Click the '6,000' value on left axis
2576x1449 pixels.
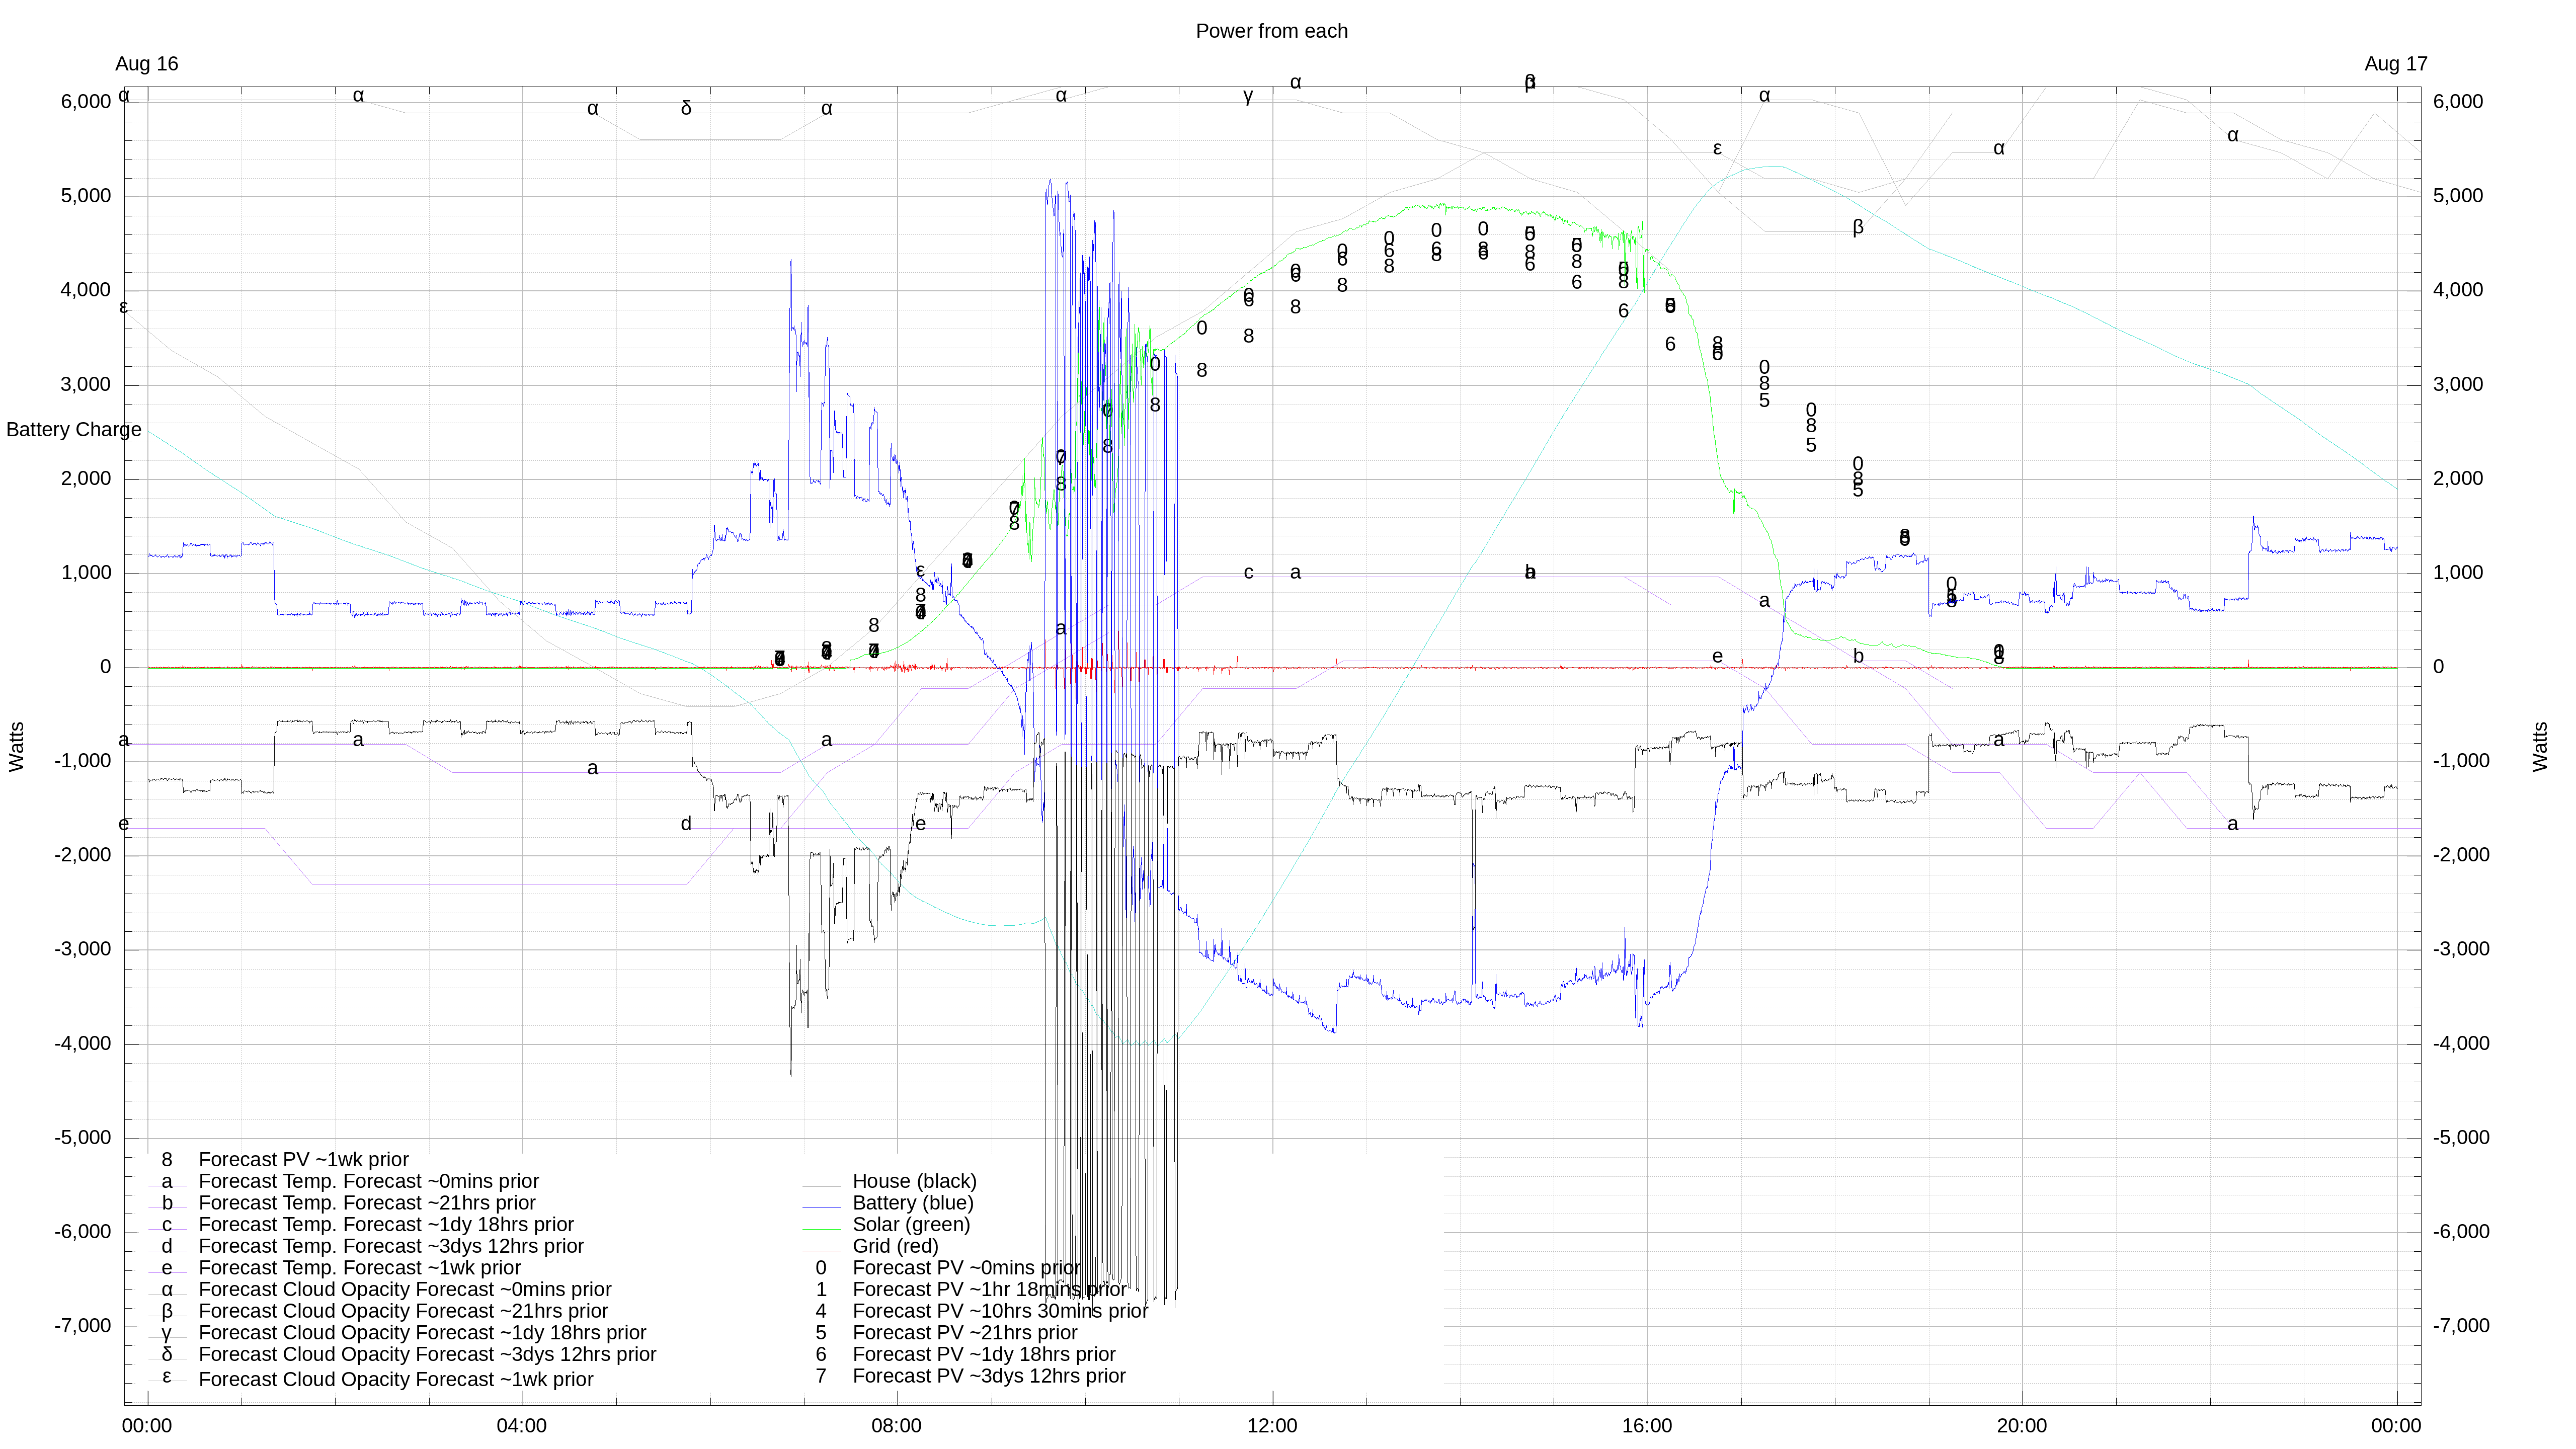coord(85,102)
